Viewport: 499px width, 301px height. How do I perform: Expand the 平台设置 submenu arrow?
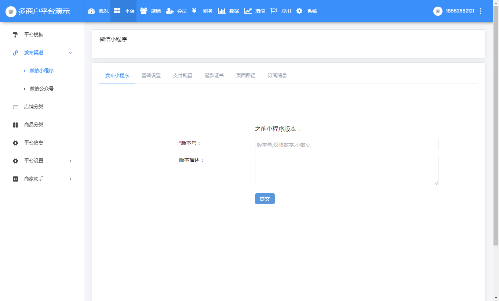coord(71,161)
